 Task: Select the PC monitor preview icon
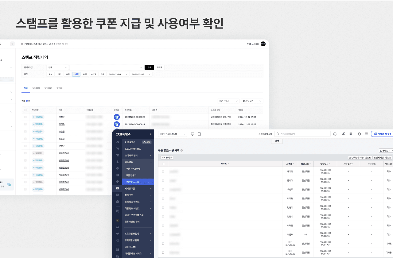point(193,134)
